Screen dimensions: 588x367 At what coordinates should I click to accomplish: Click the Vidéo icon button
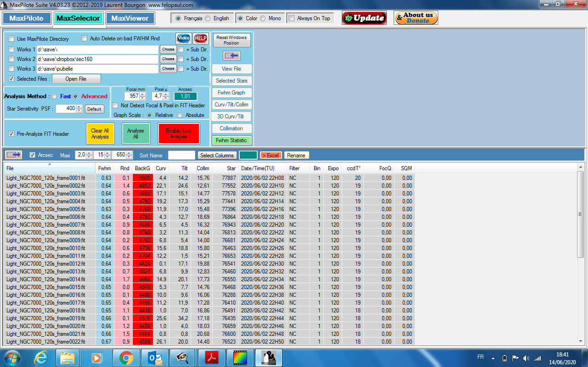pyautogui.click(x=184, y=39)
